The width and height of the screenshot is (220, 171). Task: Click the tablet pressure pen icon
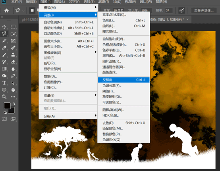181,10
